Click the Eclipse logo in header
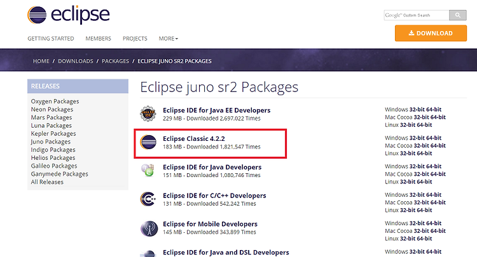Image resolution: width=477 pixels, height=257 pixels. point(69,15)
